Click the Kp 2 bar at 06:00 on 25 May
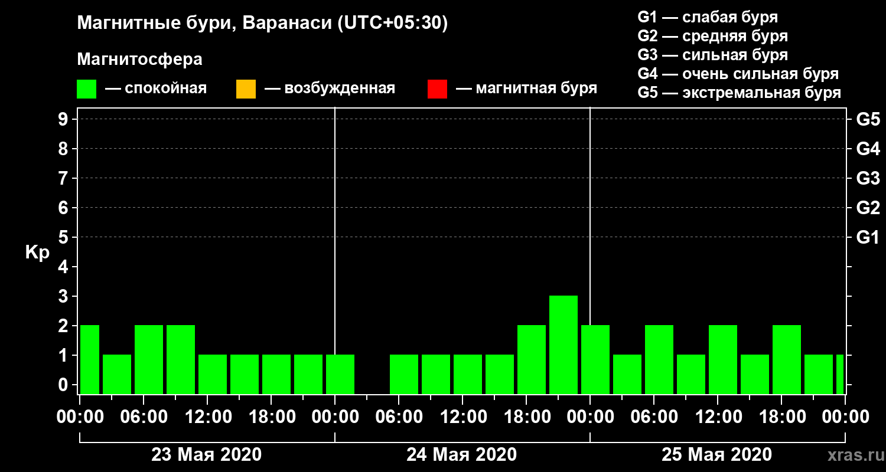The image size is (886, 472). point(659,359)
